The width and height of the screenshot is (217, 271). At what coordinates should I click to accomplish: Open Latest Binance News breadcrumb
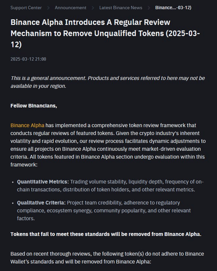[x=120, y=8]
